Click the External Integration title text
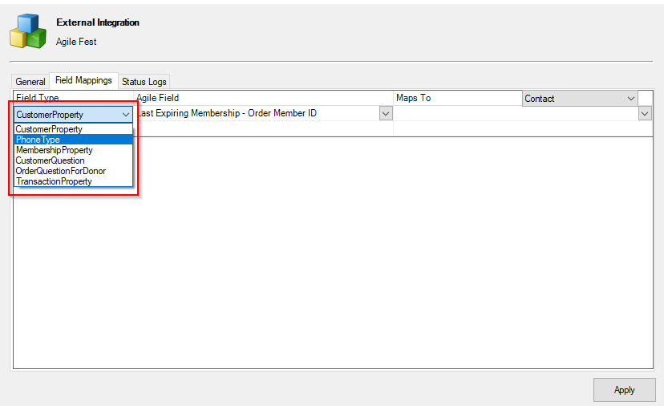Screen dimensions: 664x406 (x=98, y=22)
